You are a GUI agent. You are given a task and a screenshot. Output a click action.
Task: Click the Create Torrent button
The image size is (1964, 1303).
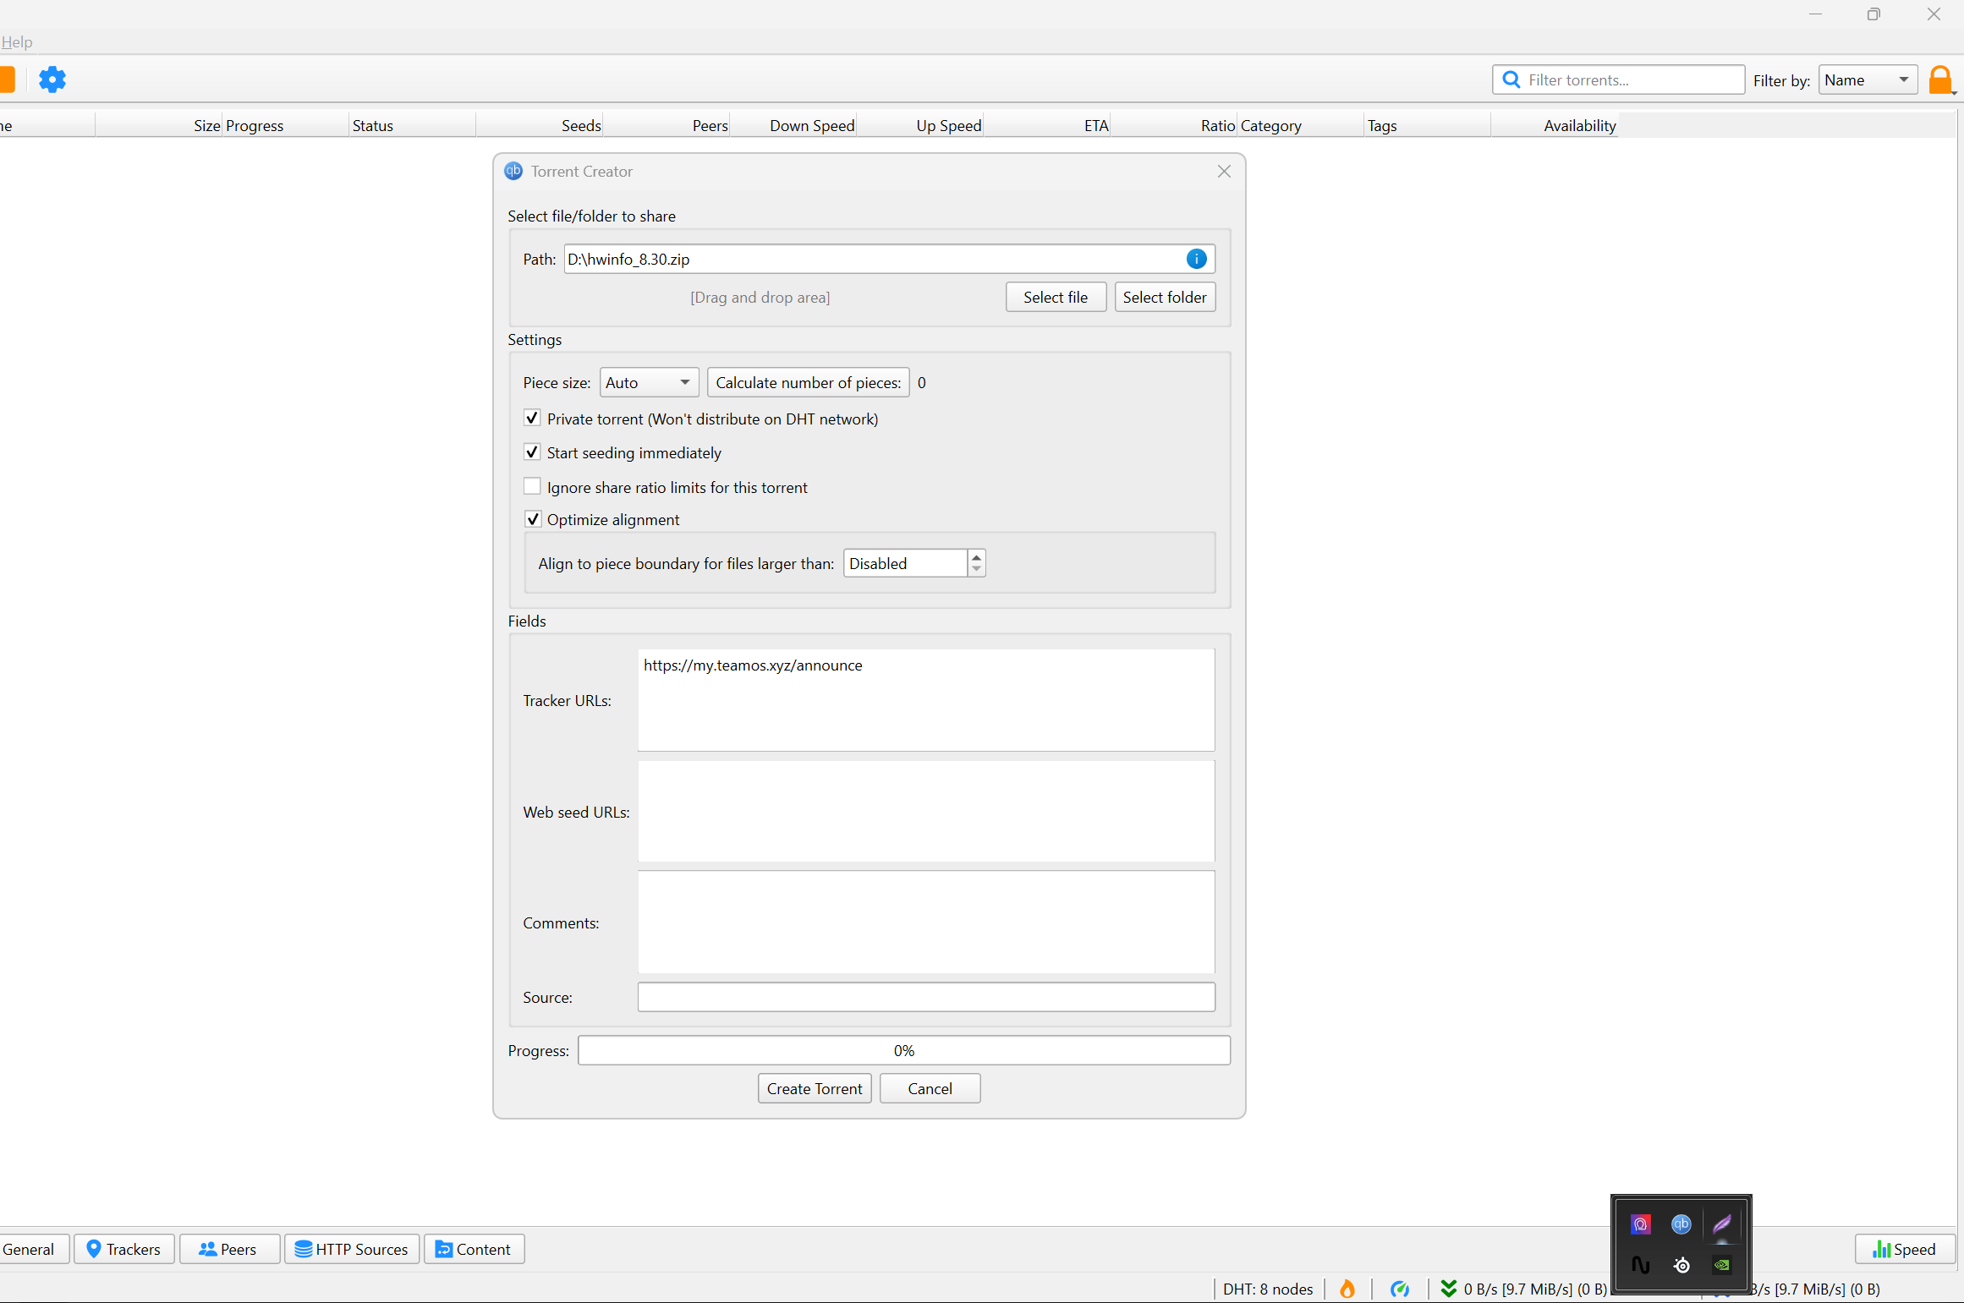coord(815,1088)
